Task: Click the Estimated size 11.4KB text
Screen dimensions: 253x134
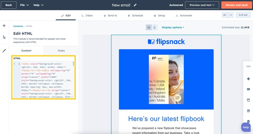Action: (x=236, y=28)
